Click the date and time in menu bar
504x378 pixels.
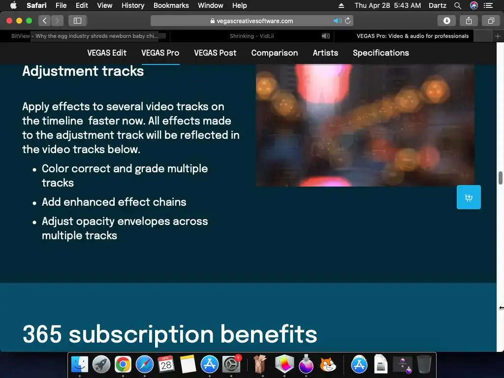[388, 5]
